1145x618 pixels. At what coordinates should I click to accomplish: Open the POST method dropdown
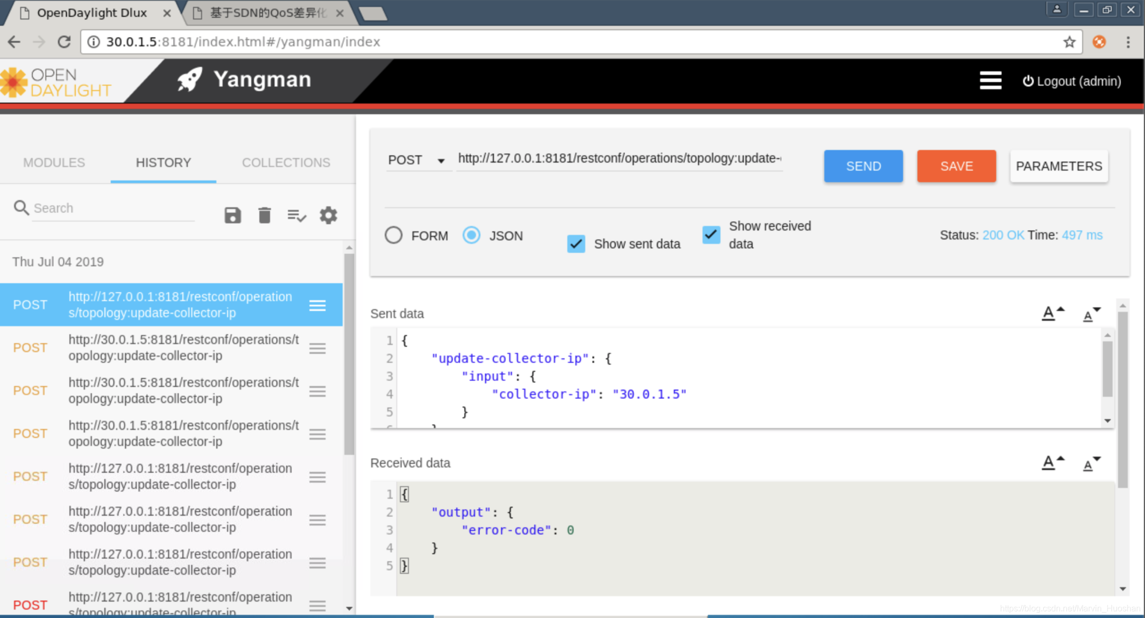(x=416, y=160)
